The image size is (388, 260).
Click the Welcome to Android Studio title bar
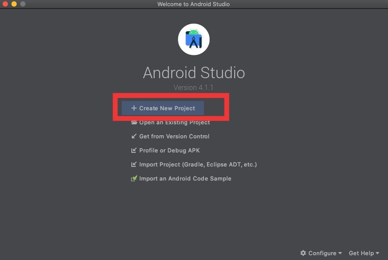coord(194,4)
